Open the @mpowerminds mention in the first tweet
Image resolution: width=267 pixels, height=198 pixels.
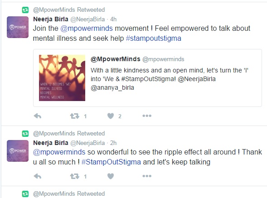tap(87, 28)
